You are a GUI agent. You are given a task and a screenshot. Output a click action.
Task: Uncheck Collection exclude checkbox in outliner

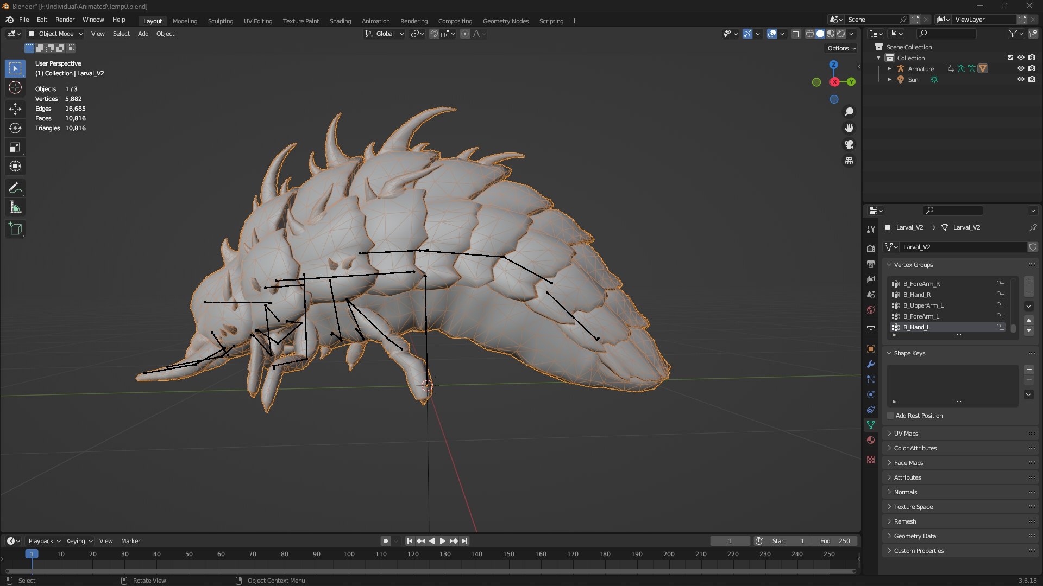(x=1010, y=58)
